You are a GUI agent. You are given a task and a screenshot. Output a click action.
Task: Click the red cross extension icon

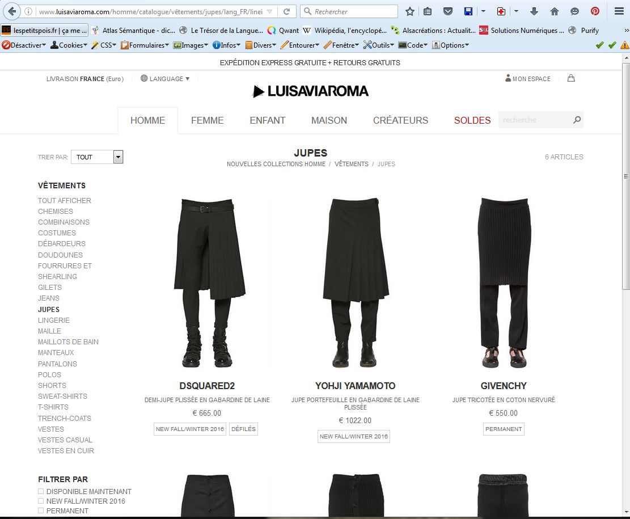pyautogui.click(x=501, y=12)
